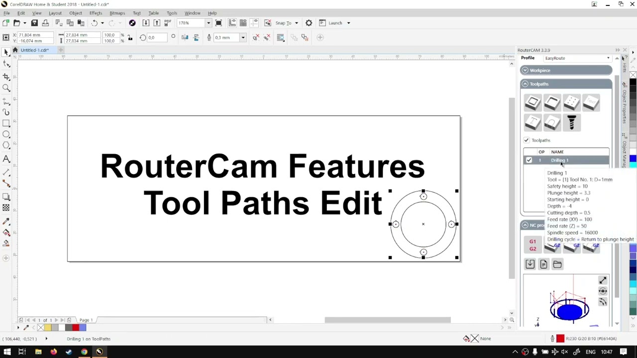This screenshot has height=358, width=637.
Task: Toggle show rulers icon in toolbar
Action: [x=232, y=23]
